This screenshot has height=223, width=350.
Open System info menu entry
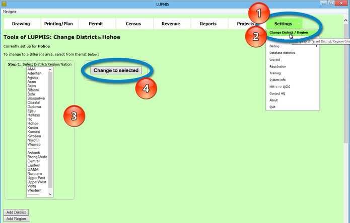[x=293, y=80]
